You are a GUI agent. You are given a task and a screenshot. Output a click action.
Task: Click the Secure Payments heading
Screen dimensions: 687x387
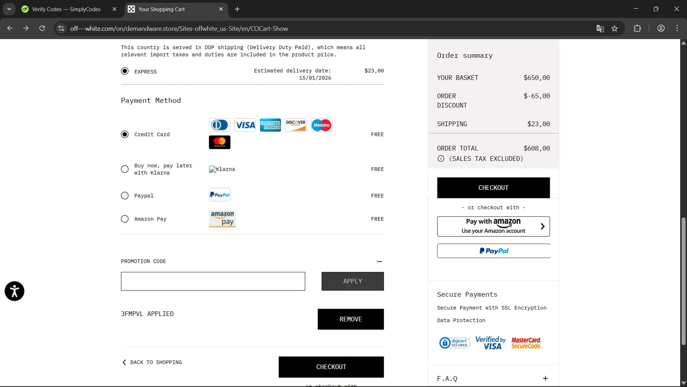point(467,294)
